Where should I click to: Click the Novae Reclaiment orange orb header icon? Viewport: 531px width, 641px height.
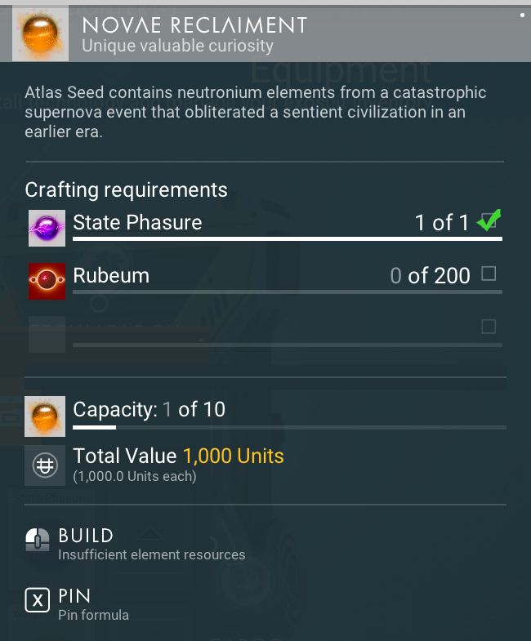pos(40,33)
